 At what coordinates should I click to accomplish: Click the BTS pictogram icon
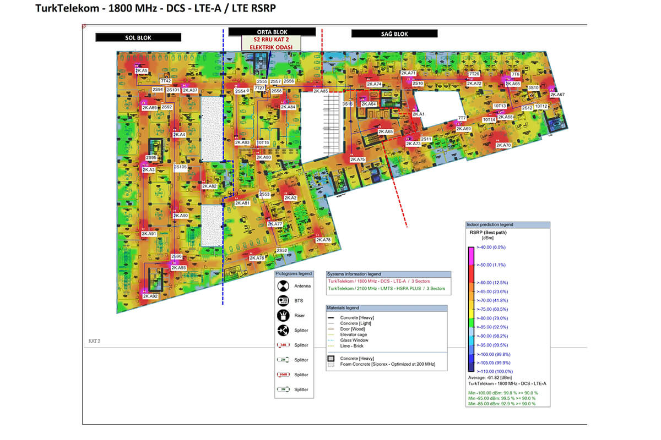[x=284, y=301]
